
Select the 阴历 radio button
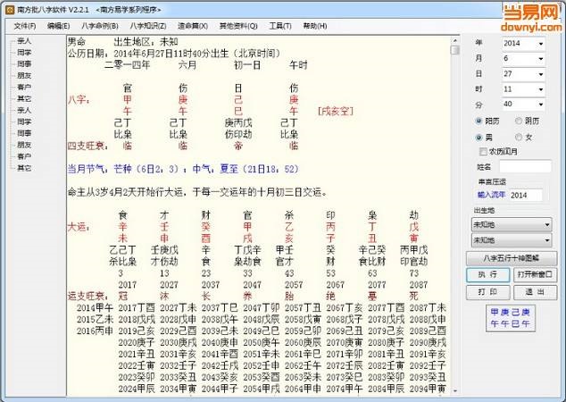[519, 121]
